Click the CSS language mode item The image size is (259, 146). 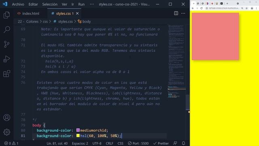120,143
